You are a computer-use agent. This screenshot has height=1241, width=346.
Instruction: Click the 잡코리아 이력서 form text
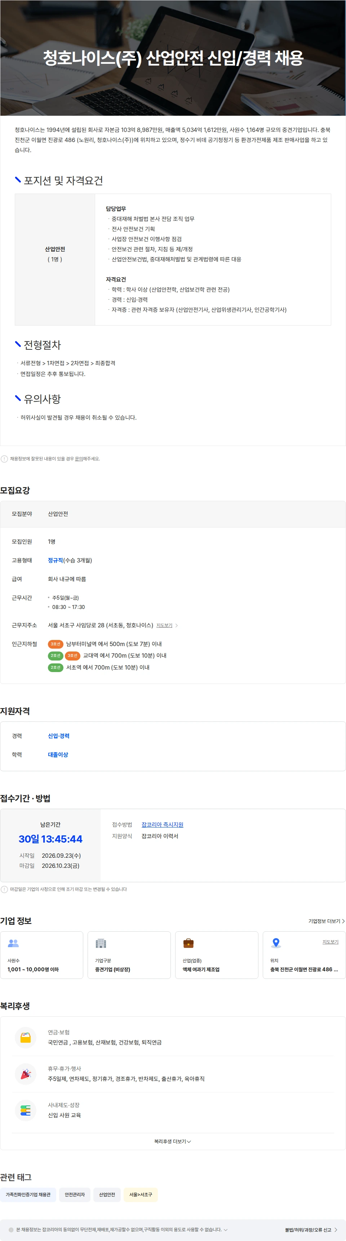point(160,836)
